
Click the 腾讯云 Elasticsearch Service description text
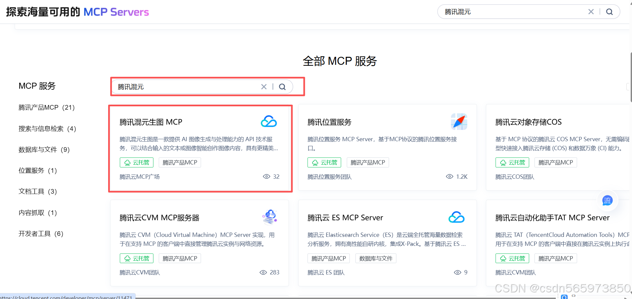pos(387,239)
